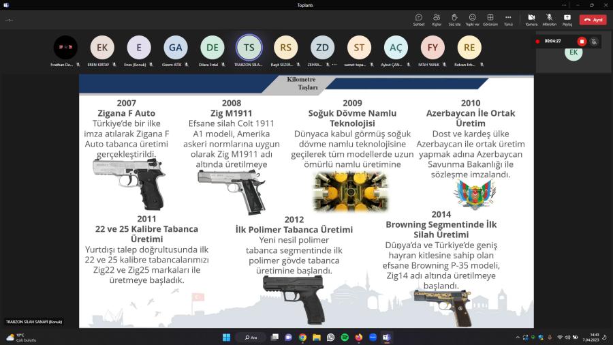Screen dimensions: 613x345
Task: Open the Windows Start menu
Action: coord(226,337)
